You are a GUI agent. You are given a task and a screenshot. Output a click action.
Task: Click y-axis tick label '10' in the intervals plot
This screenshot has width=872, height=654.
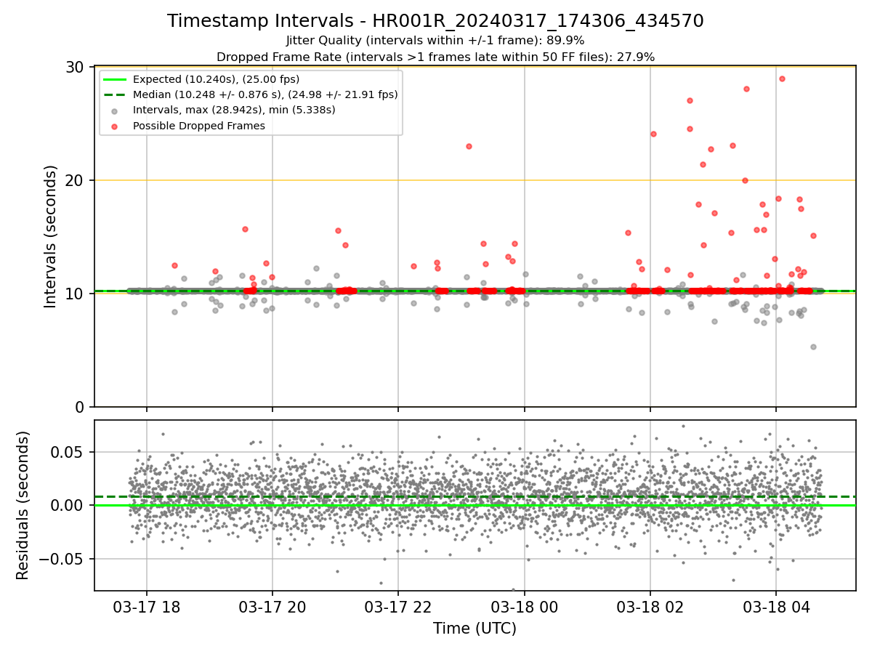pyautogui.click(x=76, y=294)
